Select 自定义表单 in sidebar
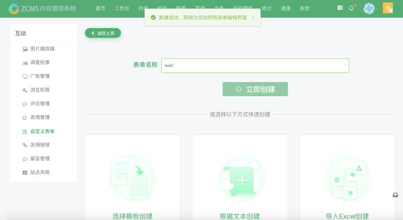The width and height of the screenshot is (403, 220). tap(42, 131)
